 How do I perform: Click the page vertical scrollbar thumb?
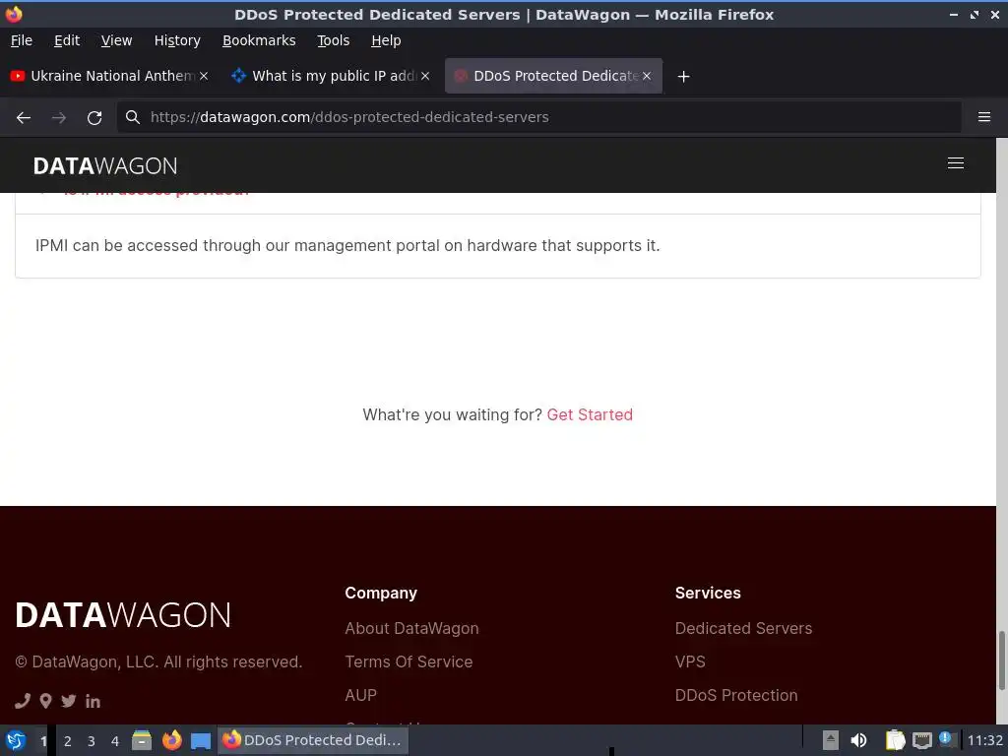(1001, 661)
